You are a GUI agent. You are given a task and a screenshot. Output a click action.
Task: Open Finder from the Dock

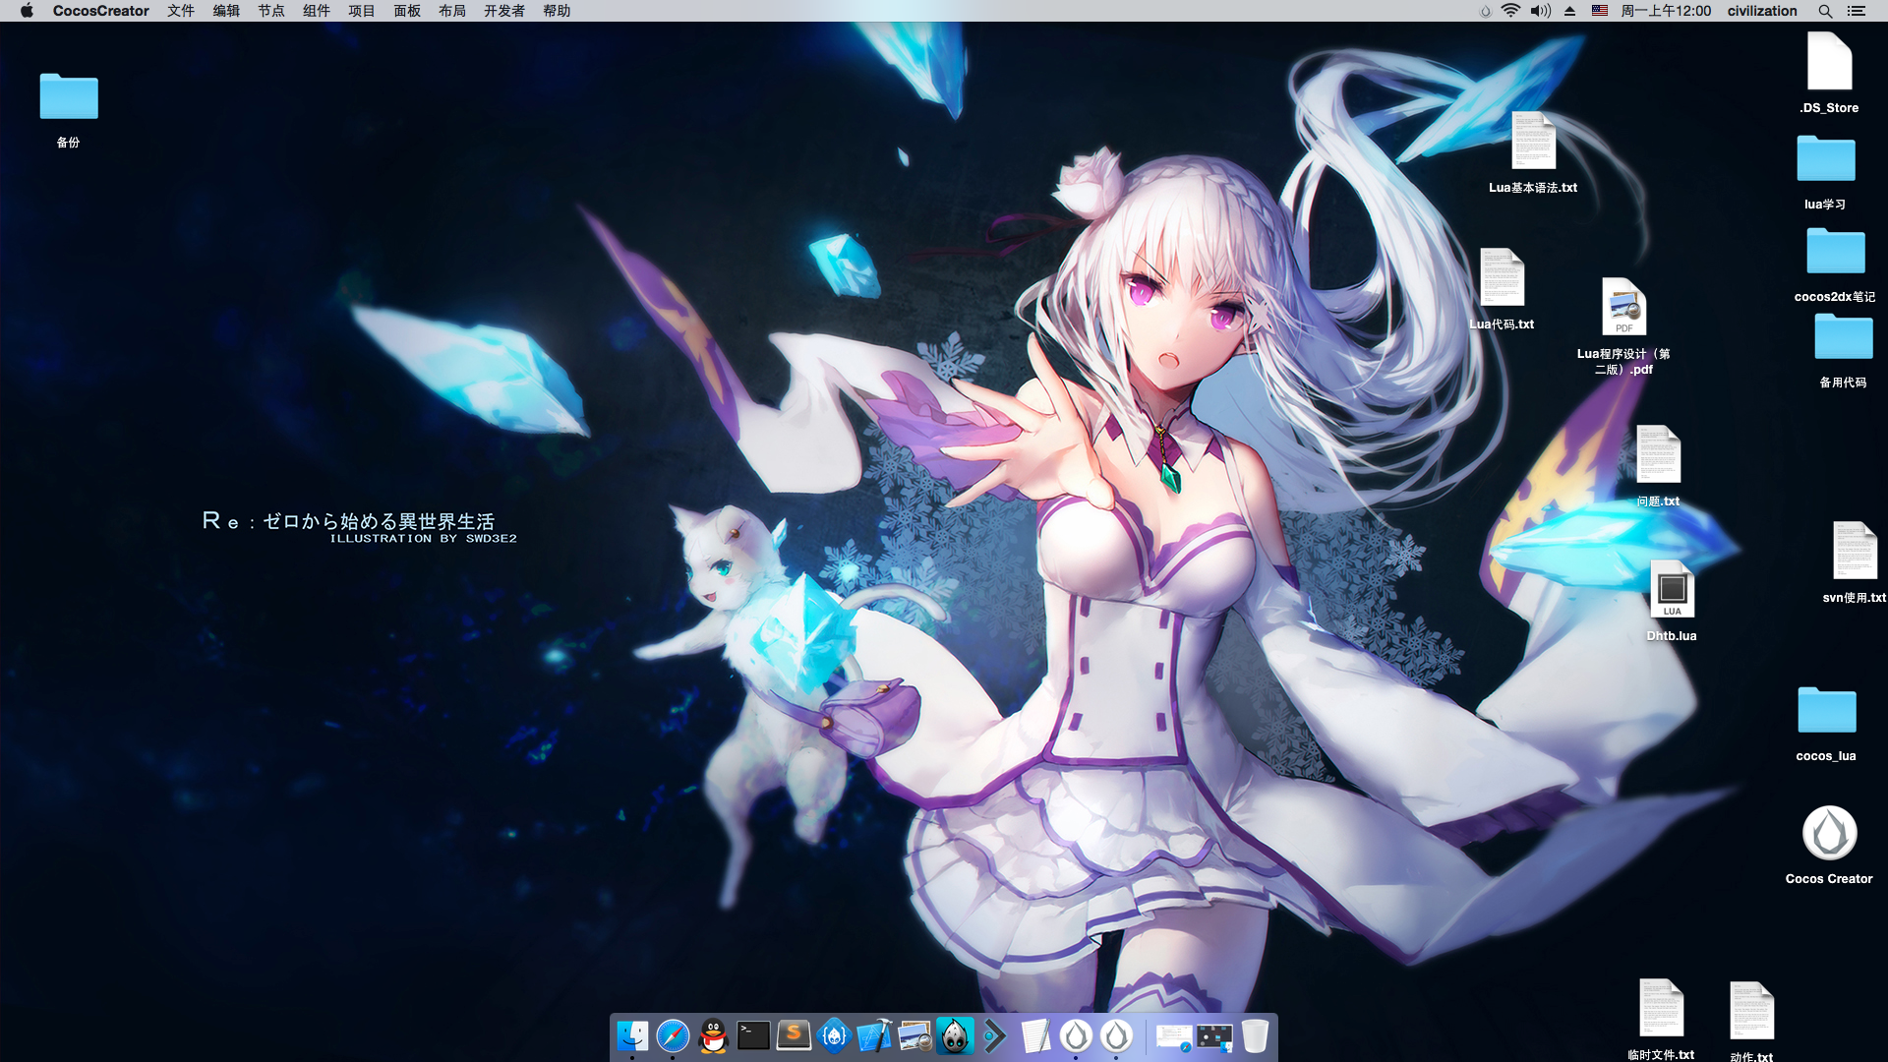point(632,1036)
